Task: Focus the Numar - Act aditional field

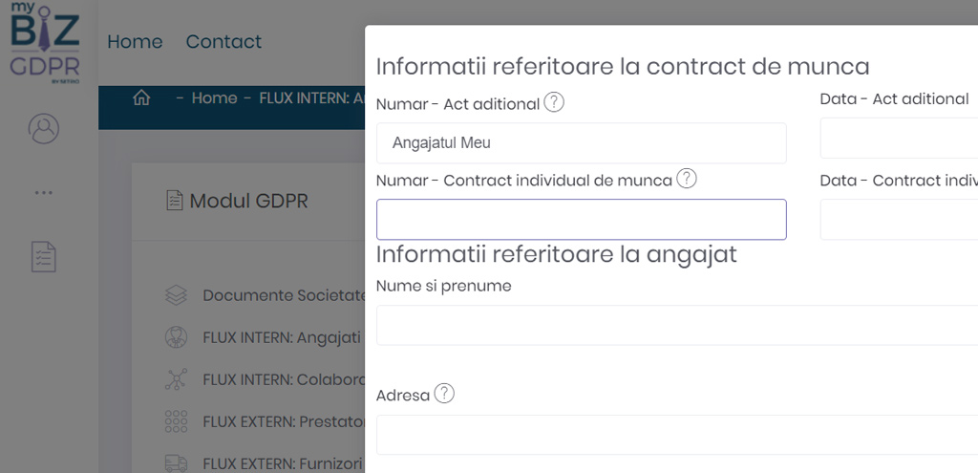Action: (x=581, y=143)
